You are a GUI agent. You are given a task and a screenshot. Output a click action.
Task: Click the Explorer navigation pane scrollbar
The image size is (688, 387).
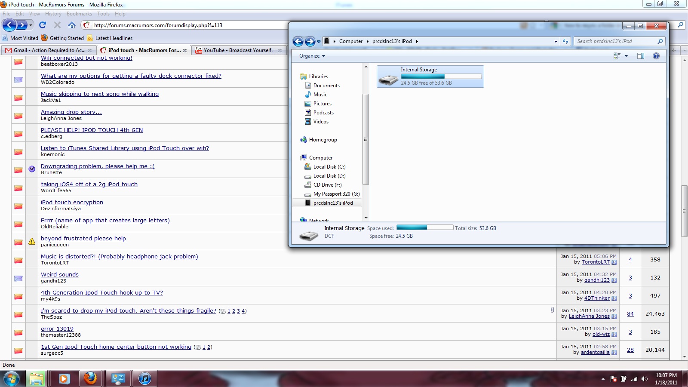pos(366,139)
